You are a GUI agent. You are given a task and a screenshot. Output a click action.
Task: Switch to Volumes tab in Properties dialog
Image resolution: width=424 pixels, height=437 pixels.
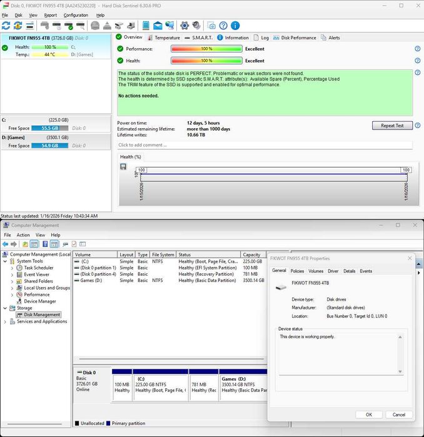pos(316,271)
